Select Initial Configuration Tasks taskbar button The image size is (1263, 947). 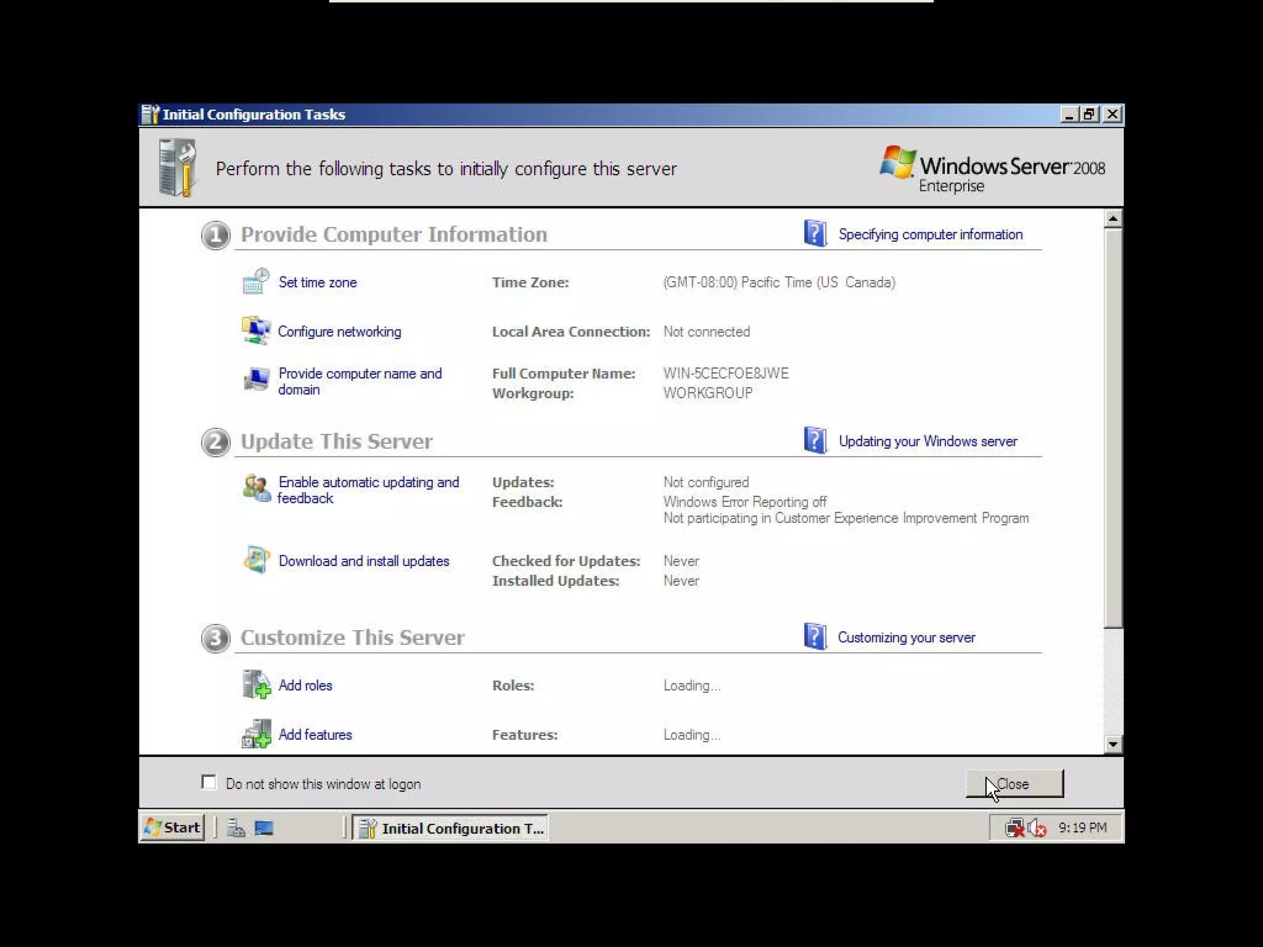click(451, 828)
